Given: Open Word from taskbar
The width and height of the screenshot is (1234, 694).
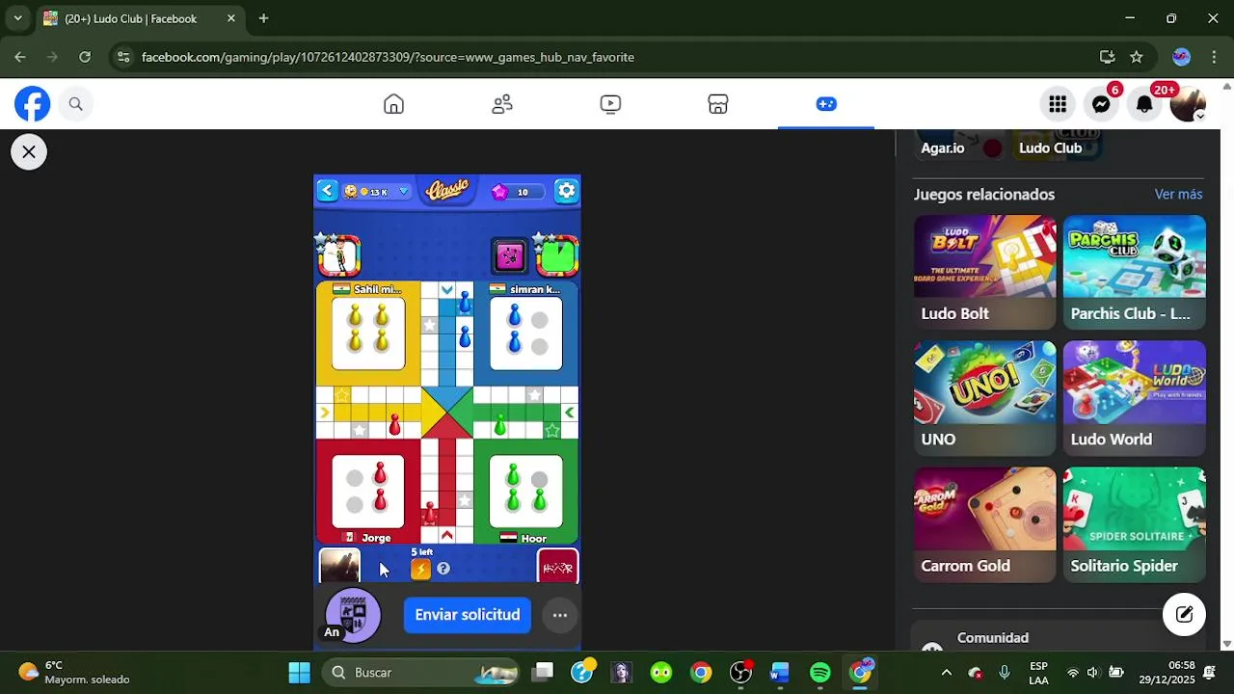Looking at the screenshot, I should pos(780,672).
